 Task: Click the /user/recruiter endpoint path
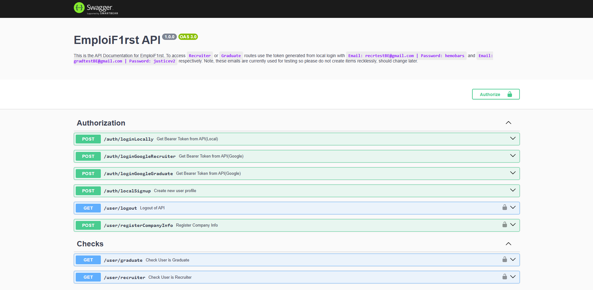[x=124, y=277]
